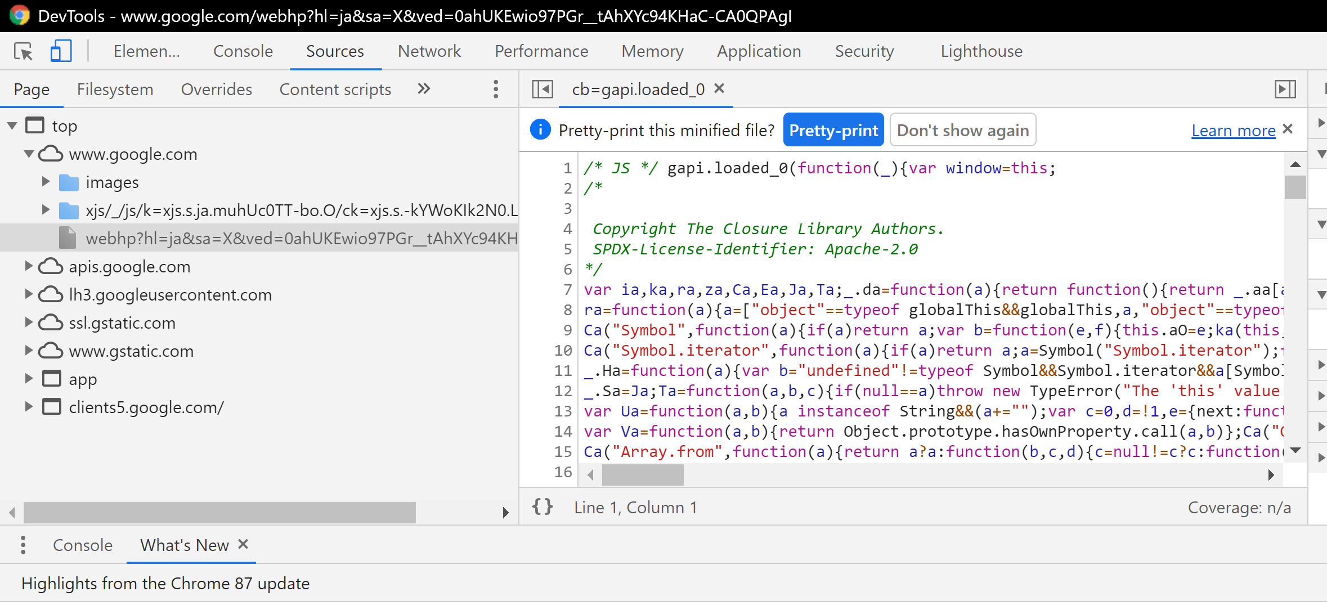Switch to the Filesystem navigator tab
Screen dimensions: 1327x605
(115, 89)
